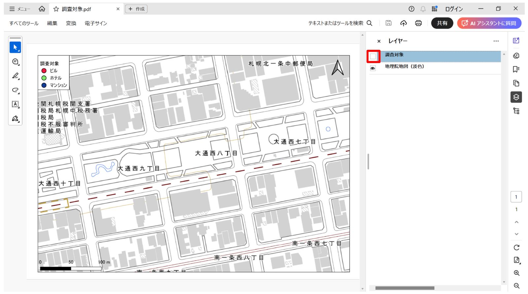Select the highlighter pen tool
The width and height of the screenshot is (528, 294).
point(15,76)
